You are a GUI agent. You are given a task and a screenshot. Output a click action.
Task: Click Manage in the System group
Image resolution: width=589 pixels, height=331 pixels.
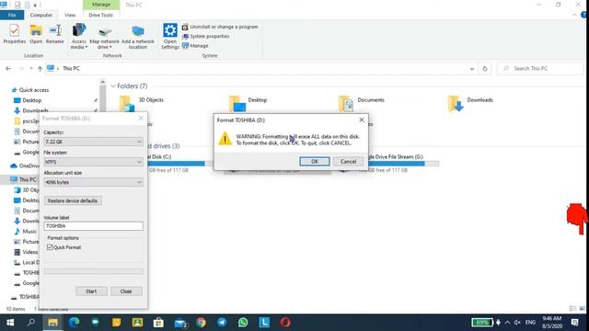(x=195, y=46)
